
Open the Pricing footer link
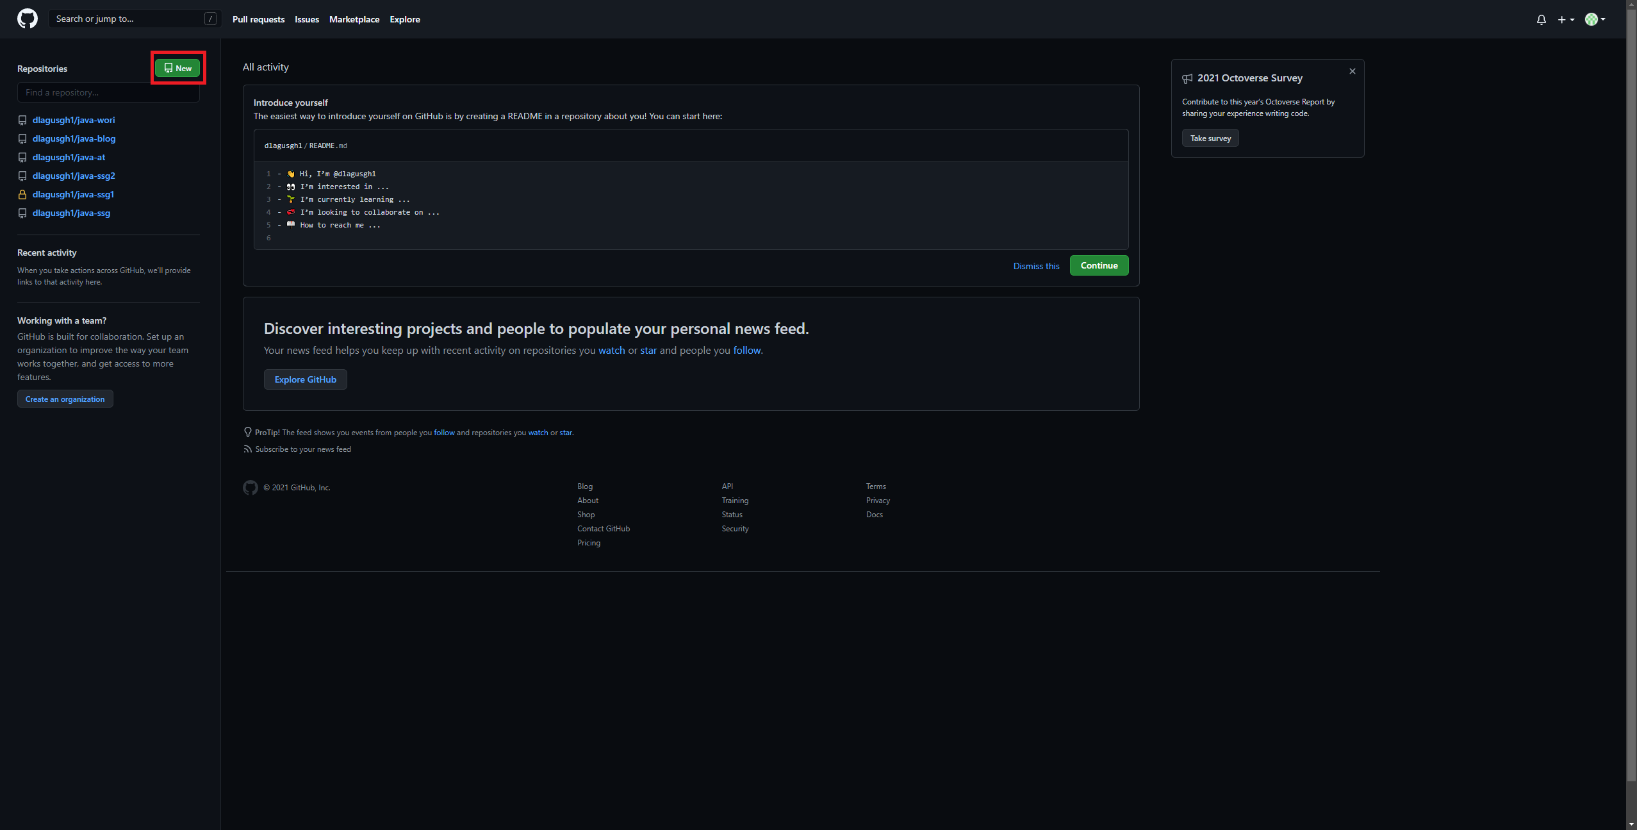(x=589, y=543)
